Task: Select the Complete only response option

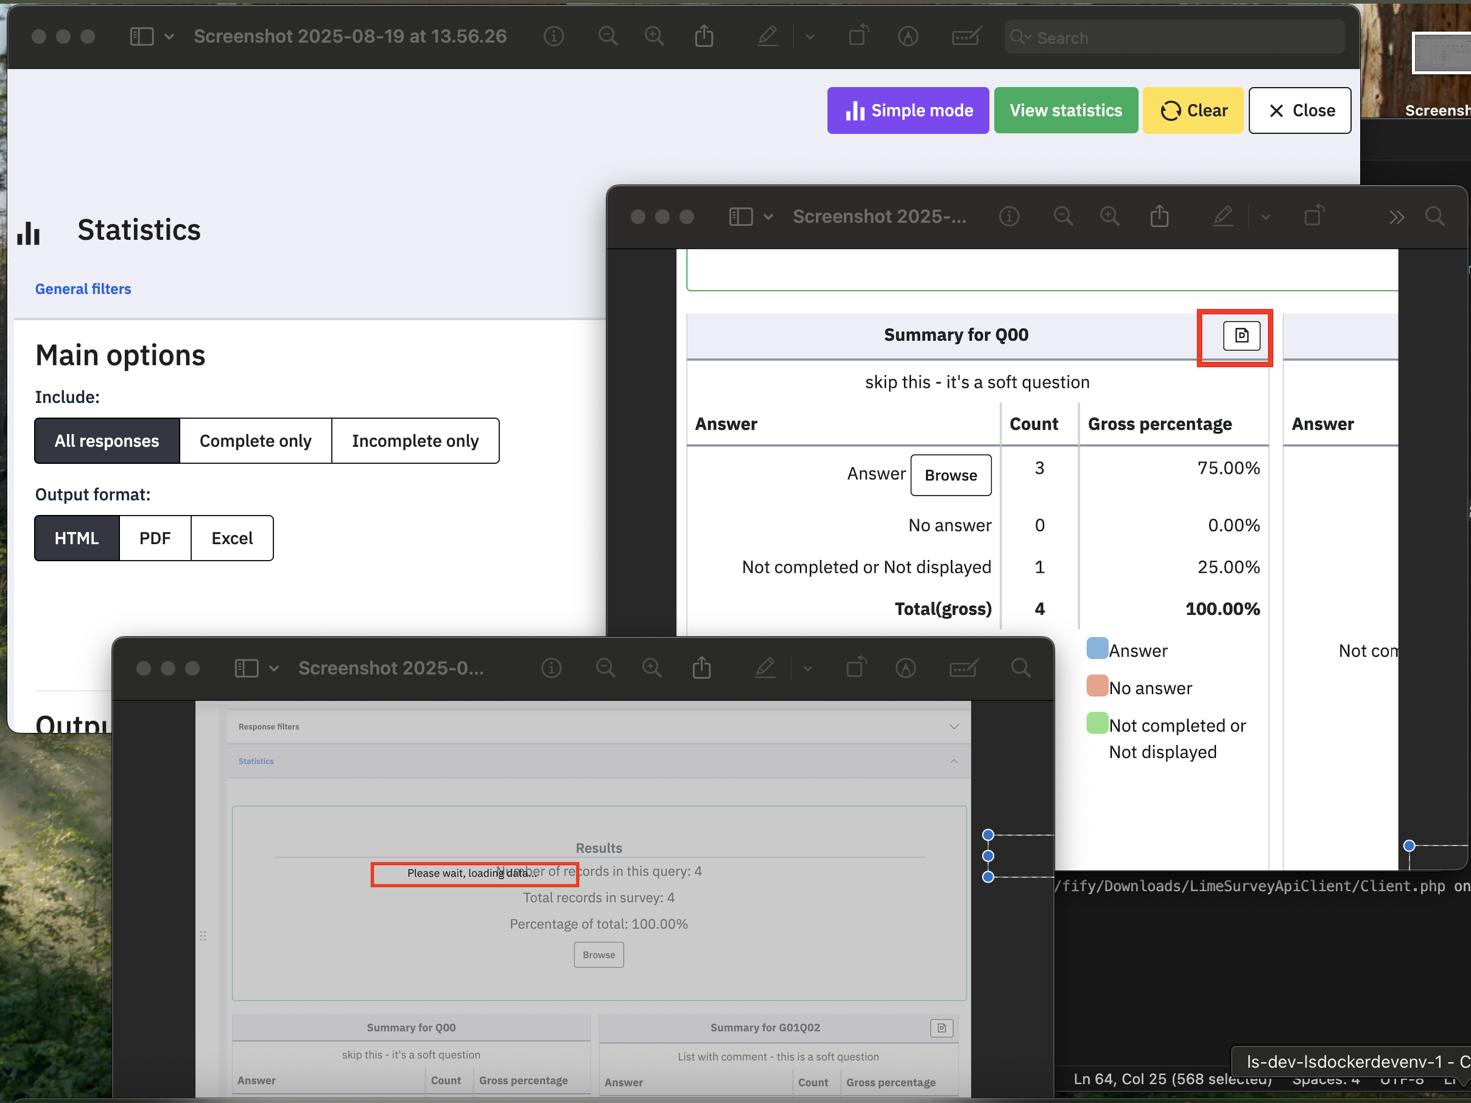Action: coord(255,441)
